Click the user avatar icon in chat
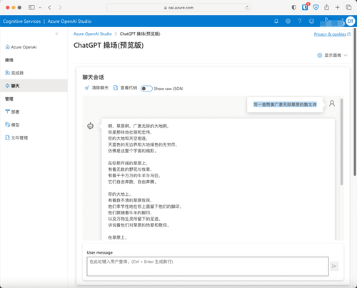Image resolution: width=357 pixels, height=288 pixels. pos(332,104)
